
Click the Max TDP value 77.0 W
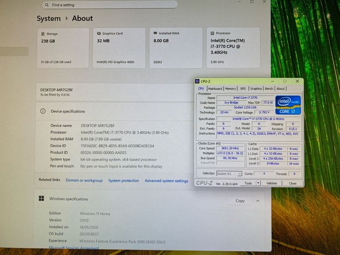point(268,102)
